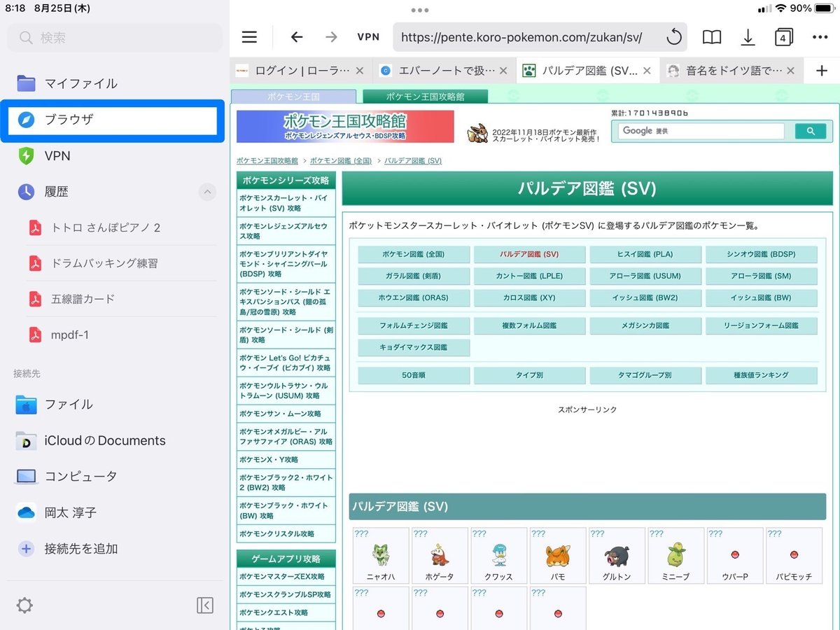Open カントー図鑑 (LPLE) button
Viewport: 840px width, 630px height.
pos(529,276)
